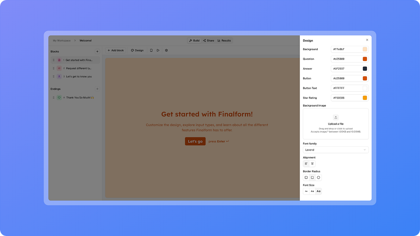Click the person icon of block 3
Image resolution: width=420 pixels, height=236 pixels.
click(59, 77)
